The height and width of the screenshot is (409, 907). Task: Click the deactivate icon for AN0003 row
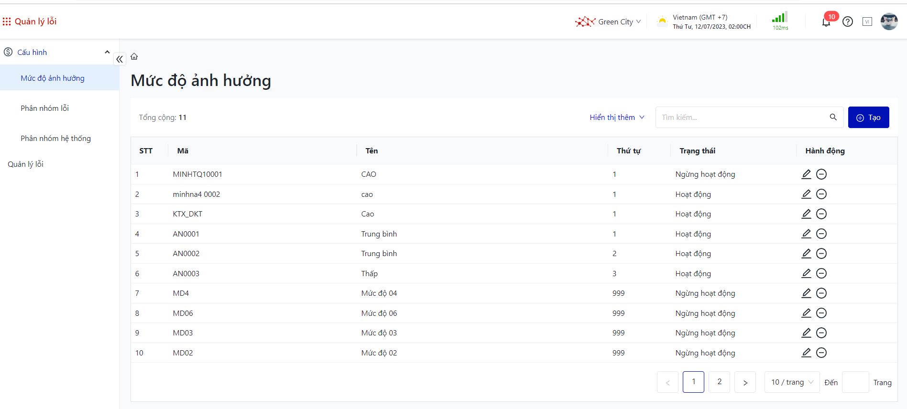pyautogui.click(x=821, y=273)
